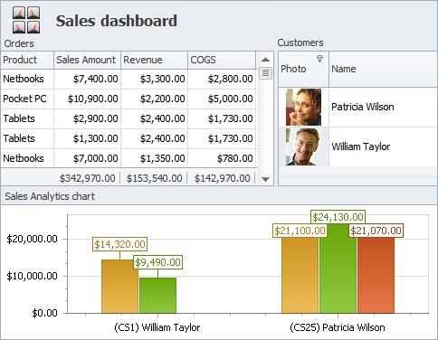Sort by the Revenue column header
This screenshot has width=438, height=340.
click(x=154, y=60)
